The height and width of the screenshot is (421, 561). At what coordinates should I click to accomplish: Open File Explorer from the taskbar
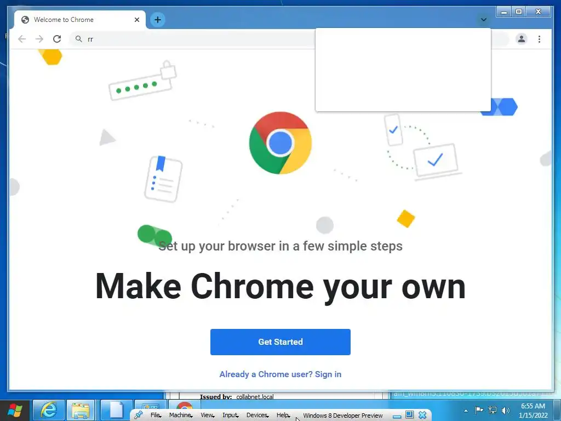[x=81, y=410]
